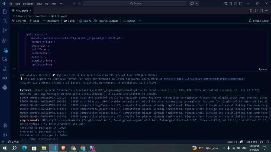The width and height of the screenshot is (271, 152).
Task: Open errors and warnings problems indicator
Action: point(13,142)
